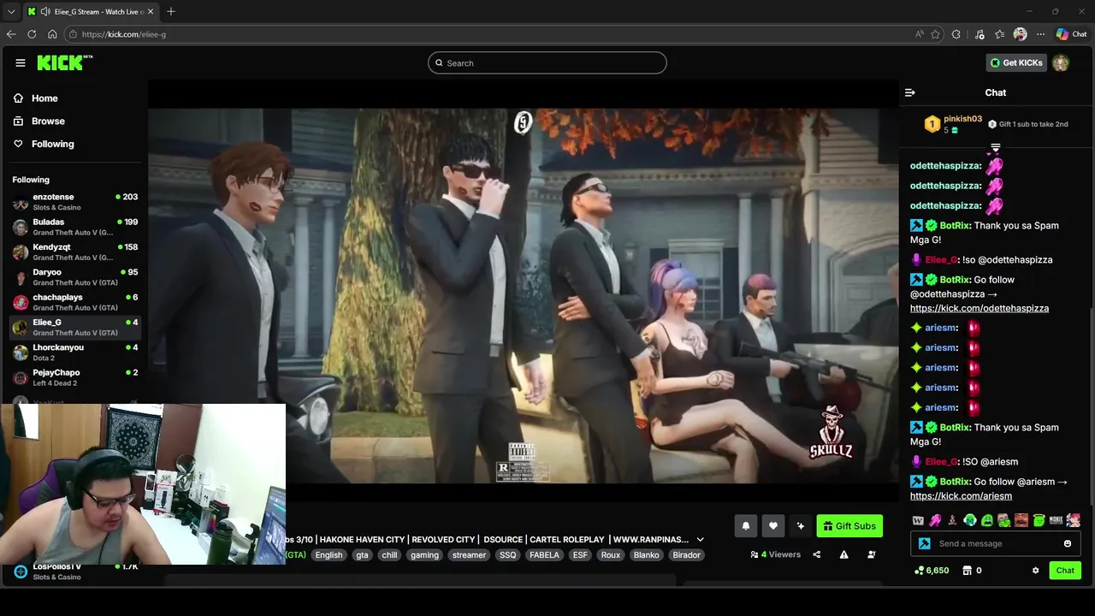
Task: Open the tab search dropdown arrow
Action: (x=11, y=11)
